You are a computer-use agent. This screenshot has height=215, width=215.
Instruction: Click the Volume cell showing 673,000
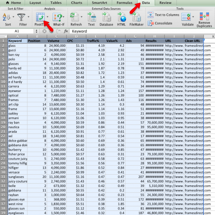pos(56,186)
